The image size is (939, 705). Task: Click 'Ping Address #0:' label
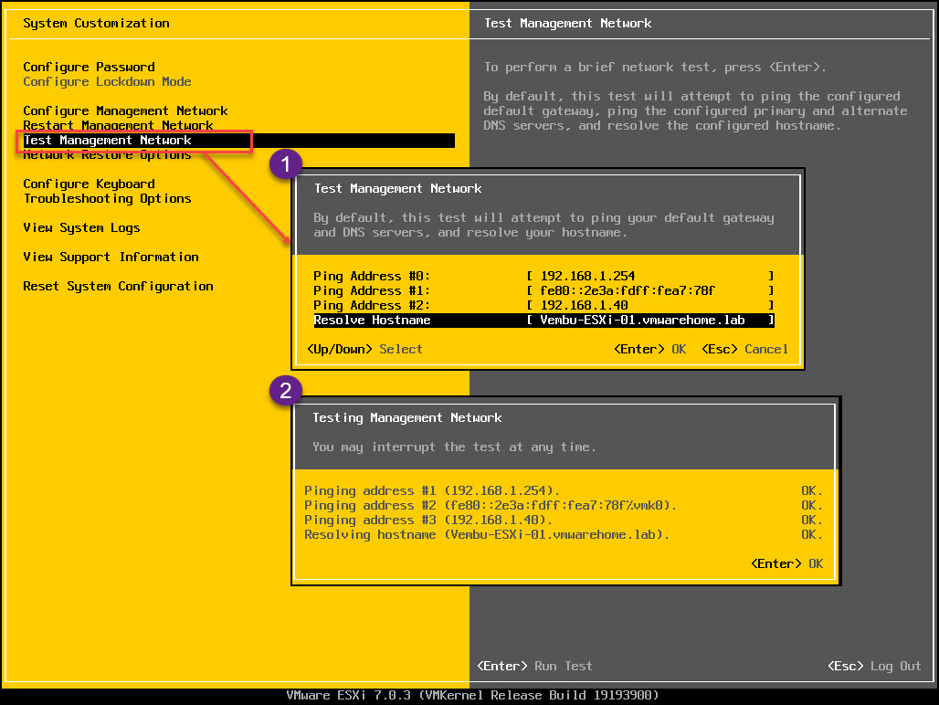pos(372,276)
